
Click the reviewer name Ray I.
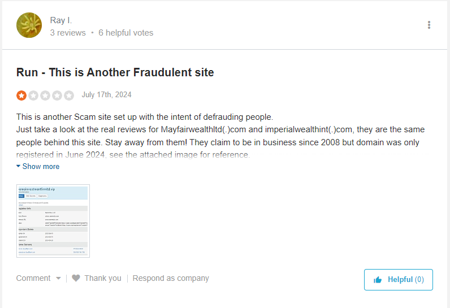click(x=61, y=20)
